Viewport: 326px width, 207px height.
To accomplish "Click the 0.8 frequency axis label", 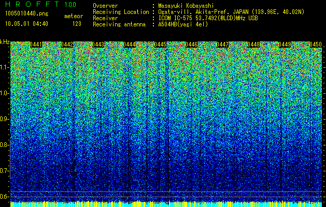I will click(5, 145).
